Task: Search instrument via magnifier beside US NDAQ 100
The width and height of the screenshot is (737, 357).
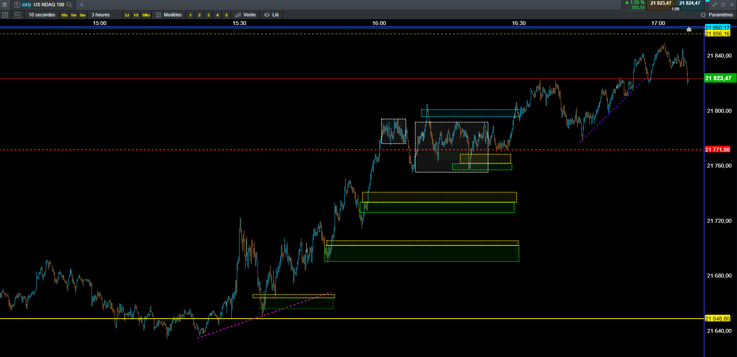Action: pos(69,5)
